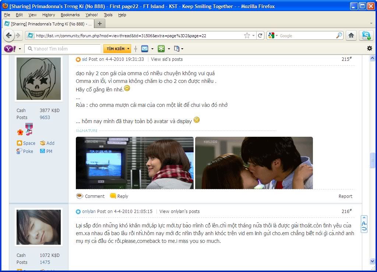
Task: Add sid as a friend
Action: tap(47, 143)
